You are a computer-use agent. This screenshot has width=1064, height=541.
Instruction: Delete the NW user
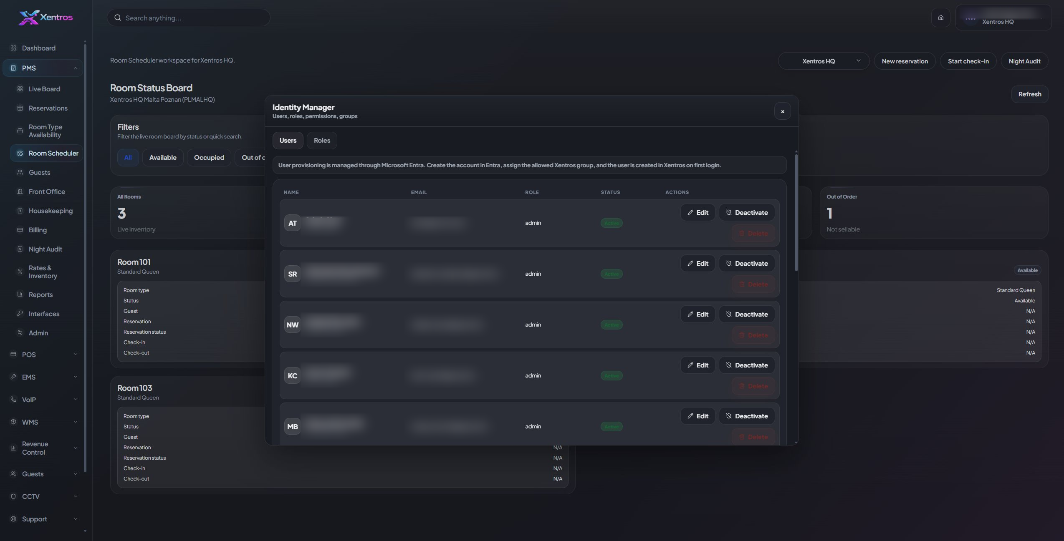[x=753, y=335]
